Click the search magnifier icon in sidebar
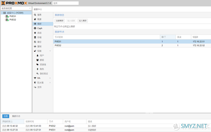 35,15
